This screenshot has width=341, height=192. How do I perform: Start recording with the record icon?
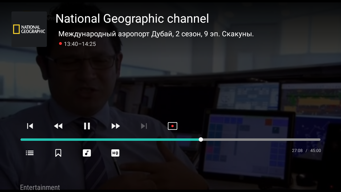pyautogui.click(x=173, y=126)
